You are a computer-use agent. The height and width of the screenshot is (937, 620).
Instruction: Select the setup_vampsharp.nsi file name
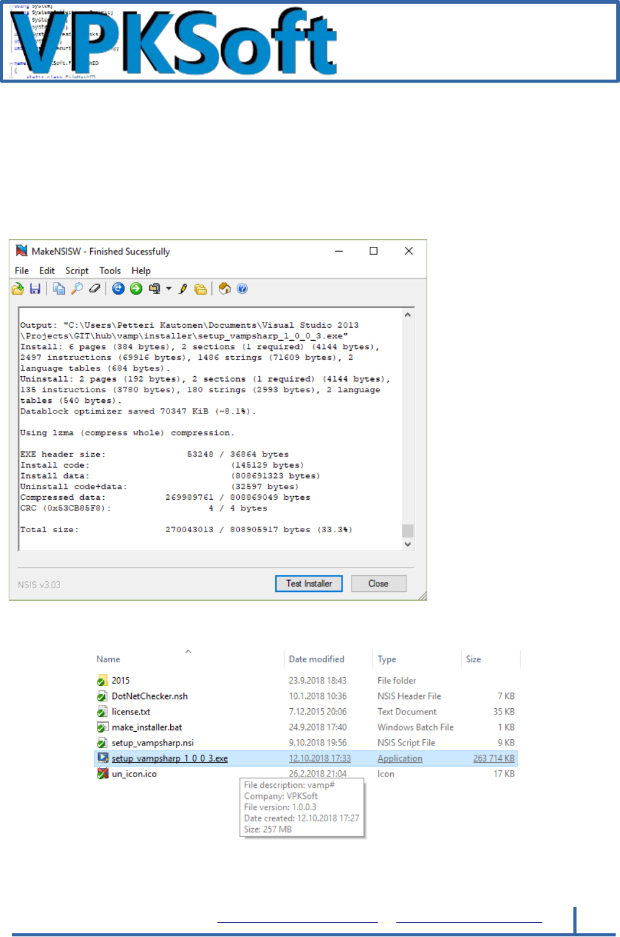coord(153,743)
